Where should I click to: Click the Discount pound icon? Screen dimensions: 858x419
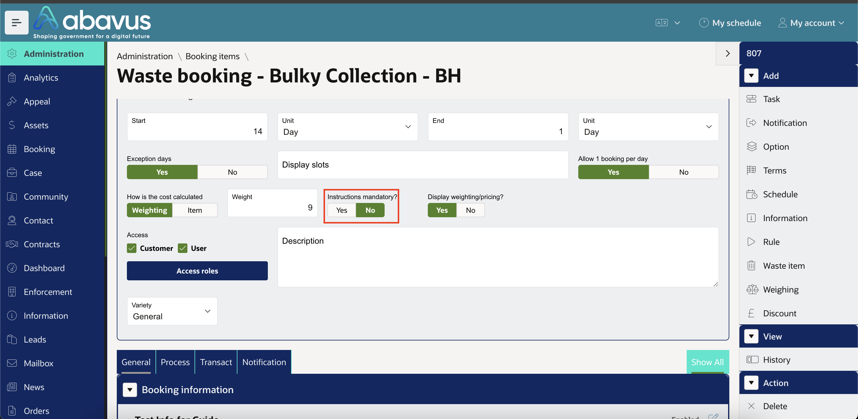pyautogui.click(x=751, y=313)
